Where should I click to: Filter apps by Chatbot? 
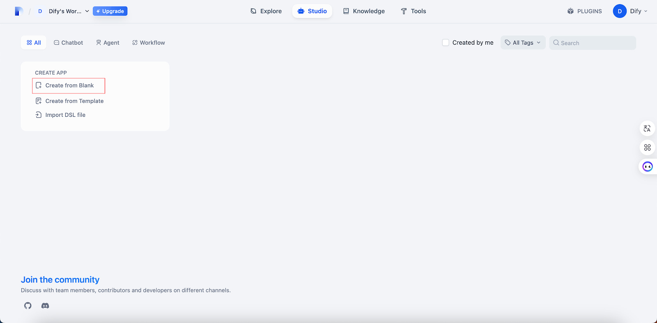point(69,43)
